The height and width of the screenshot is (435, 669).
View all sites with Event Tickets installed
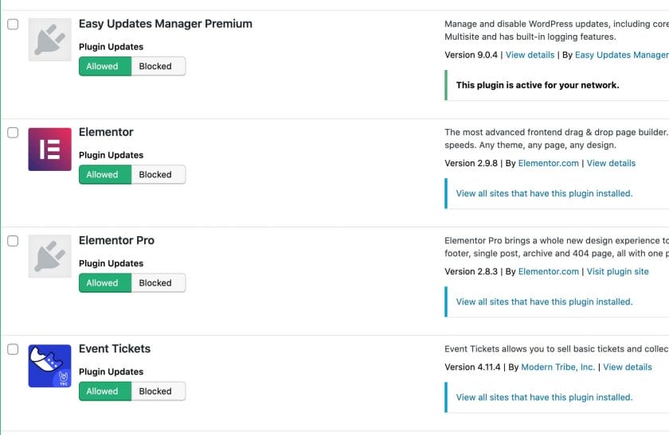tap(544, 397)
